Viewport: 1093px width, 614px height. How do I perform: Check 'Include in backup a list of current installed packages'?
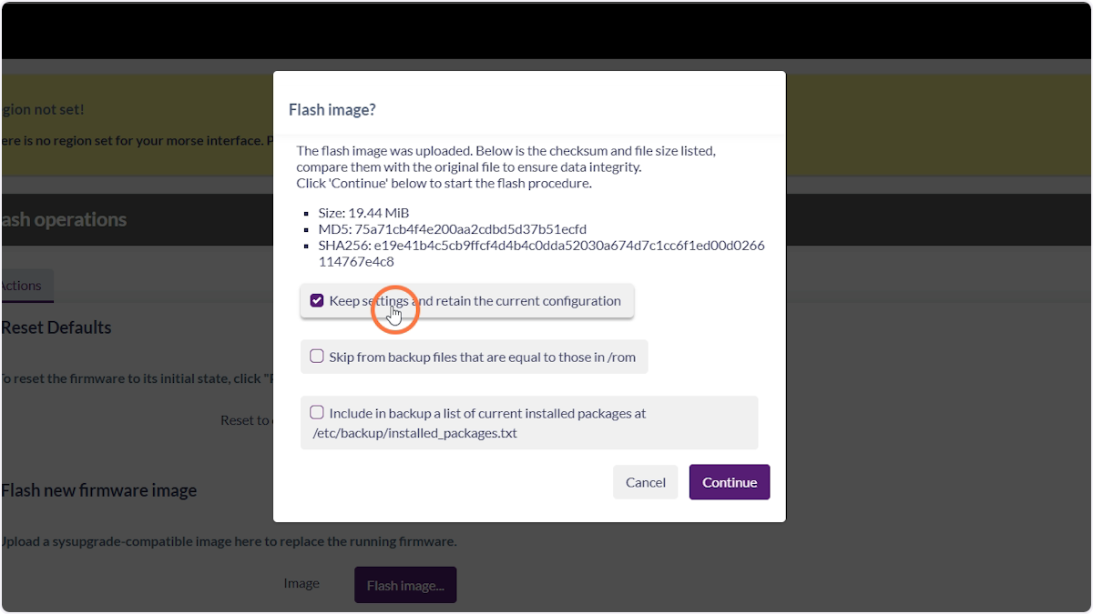click(x=317, y=412)
